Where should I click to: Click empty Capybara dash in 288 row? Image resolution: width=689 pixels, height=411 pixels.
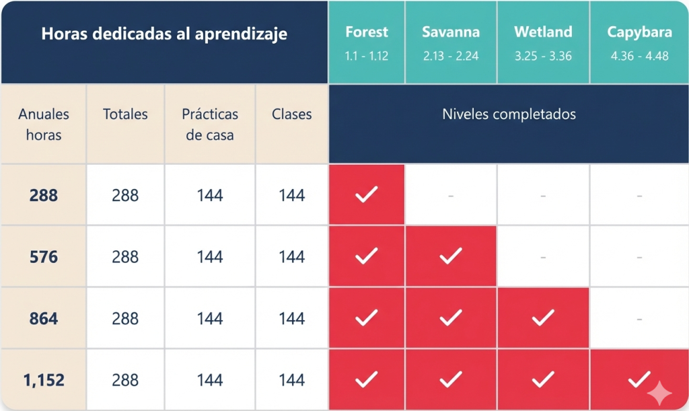point(639,195)
